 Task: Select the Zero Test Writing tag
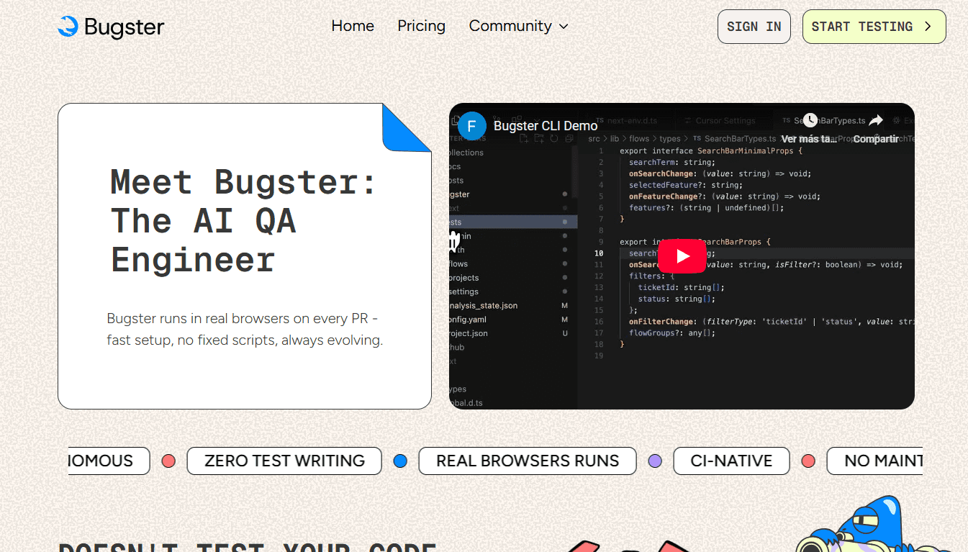[284, 461]
